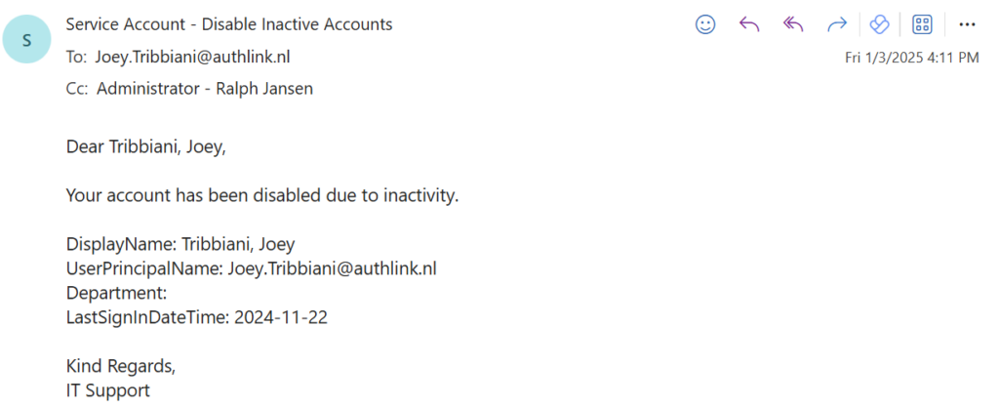
Task: Open the More actions ellipsis menu
Action: point(967,24)
